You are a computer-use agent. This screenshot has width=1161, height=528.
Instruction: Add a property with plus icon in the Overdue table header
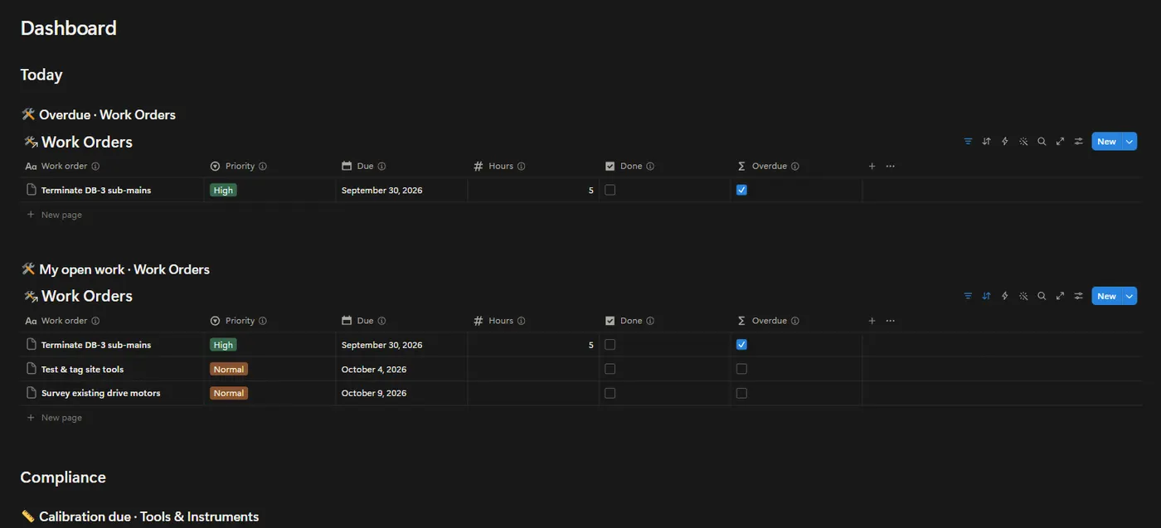(872, 167)
